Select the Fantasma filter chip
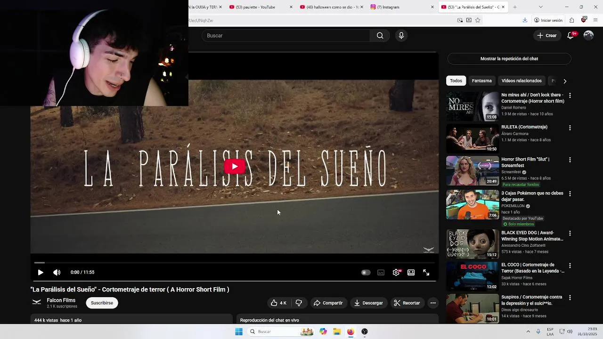603x339 pixels. (482, 81)
